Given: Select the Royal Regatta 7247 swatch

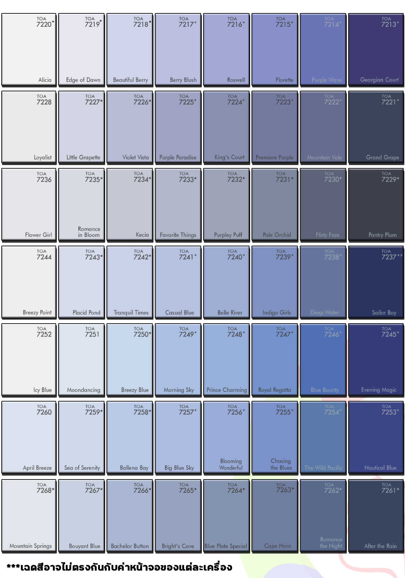Looking at the screenshot, I should (x=275, y=360).
